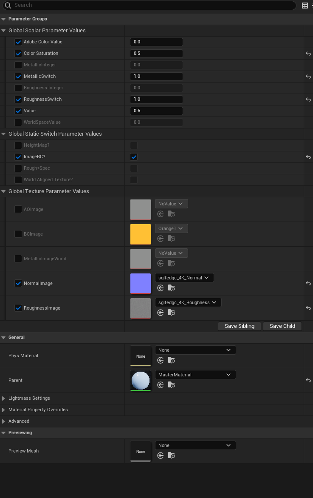
Task: Reset Parent material to default arrow
Action: point(308,380)
